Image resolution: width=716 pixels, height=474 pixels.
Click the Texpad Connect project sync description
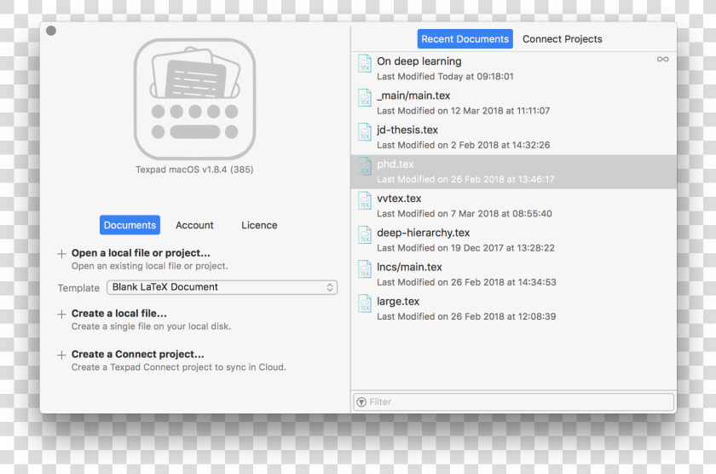pos(178,367)
